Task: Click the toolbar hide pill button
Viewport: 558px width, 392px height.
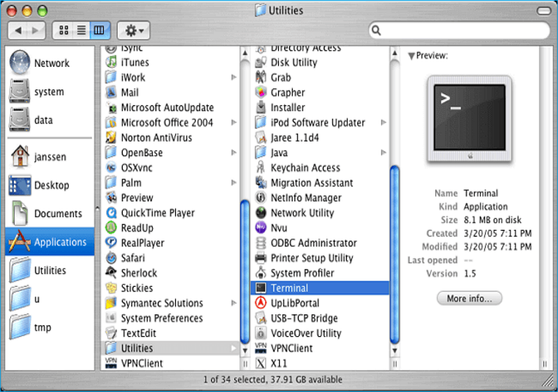Action: click(544, 10)
